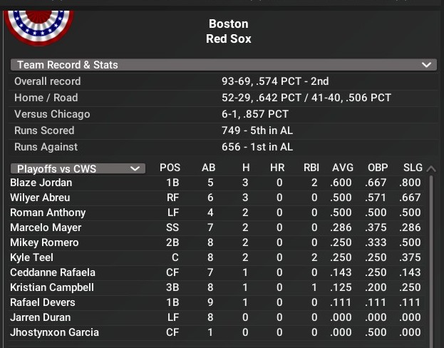Sort by the POS column header
The image size is (444, 348).
coord(170,168)
